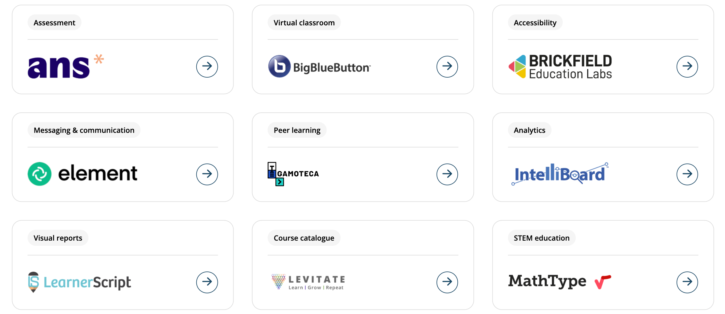Image resolution: width=725 pixels, height=314 pixels.
Task: Click the Levitate logo
Action: pyautogui.click(x=307, y=281)
